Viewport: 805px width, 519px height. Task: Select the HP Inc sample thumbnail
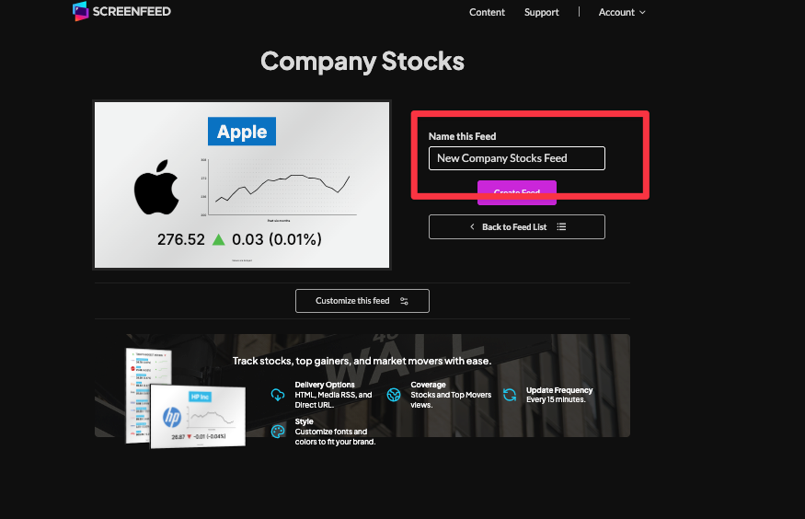pyautogui.click(x=198, y=415)
